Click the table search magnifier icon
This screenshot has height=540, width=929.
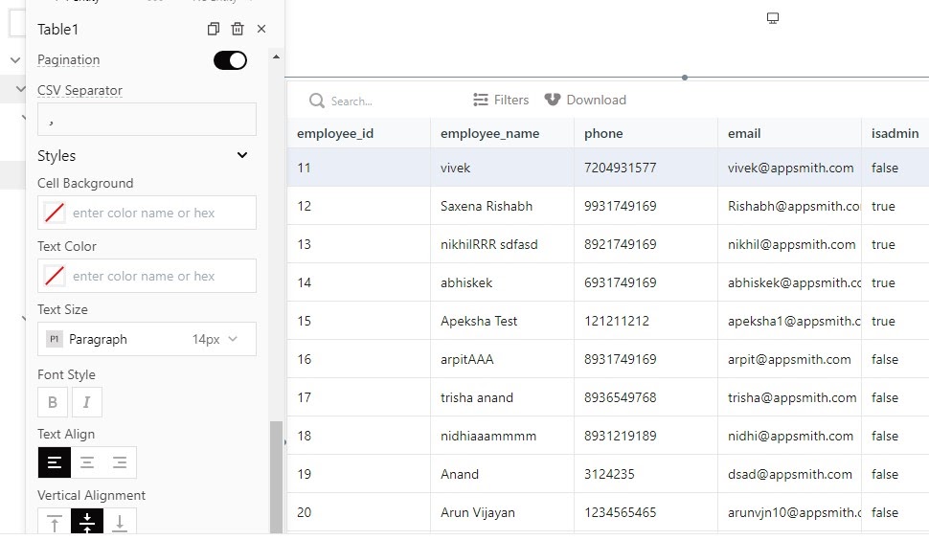click(317, 101)
